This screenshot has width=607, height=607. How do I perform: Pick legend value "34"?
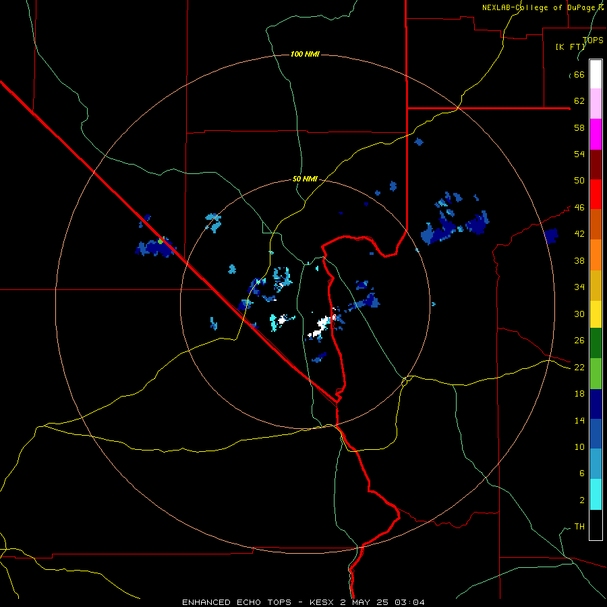click(x=579, y=287)
